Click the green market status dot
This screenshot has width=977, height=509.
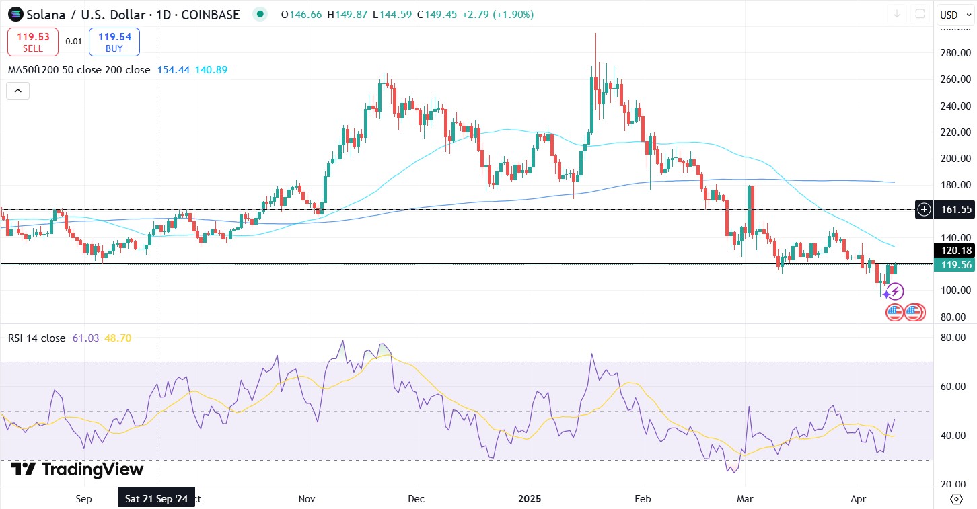pyautogui.click(x=260, y=14)
